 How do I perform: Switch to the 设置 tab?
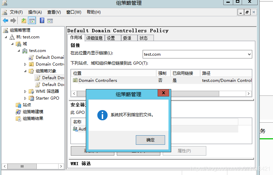point(113,38)
